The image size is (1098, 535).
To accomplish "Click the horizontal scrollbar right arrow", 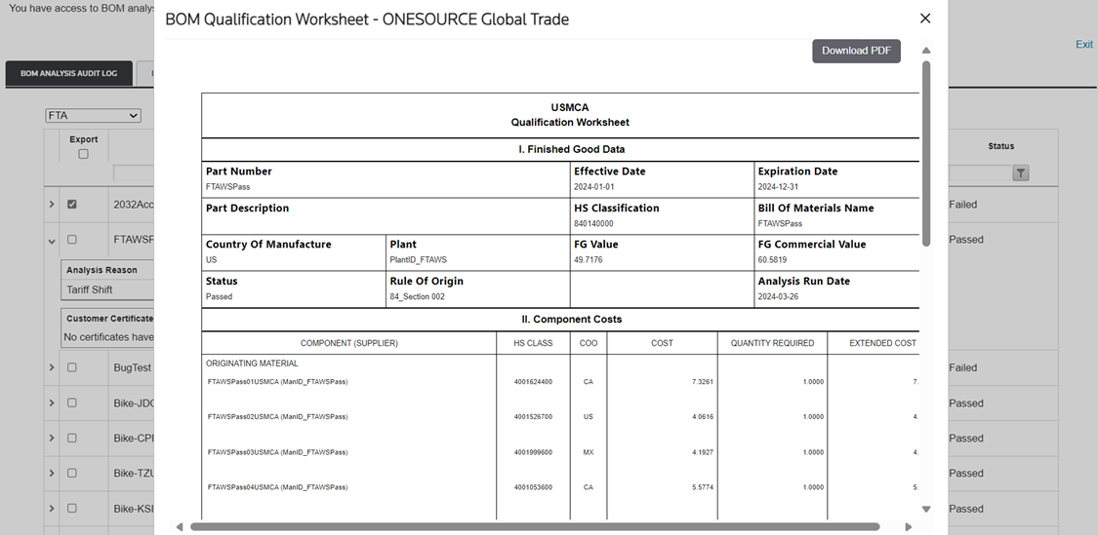I will (909, 526).
